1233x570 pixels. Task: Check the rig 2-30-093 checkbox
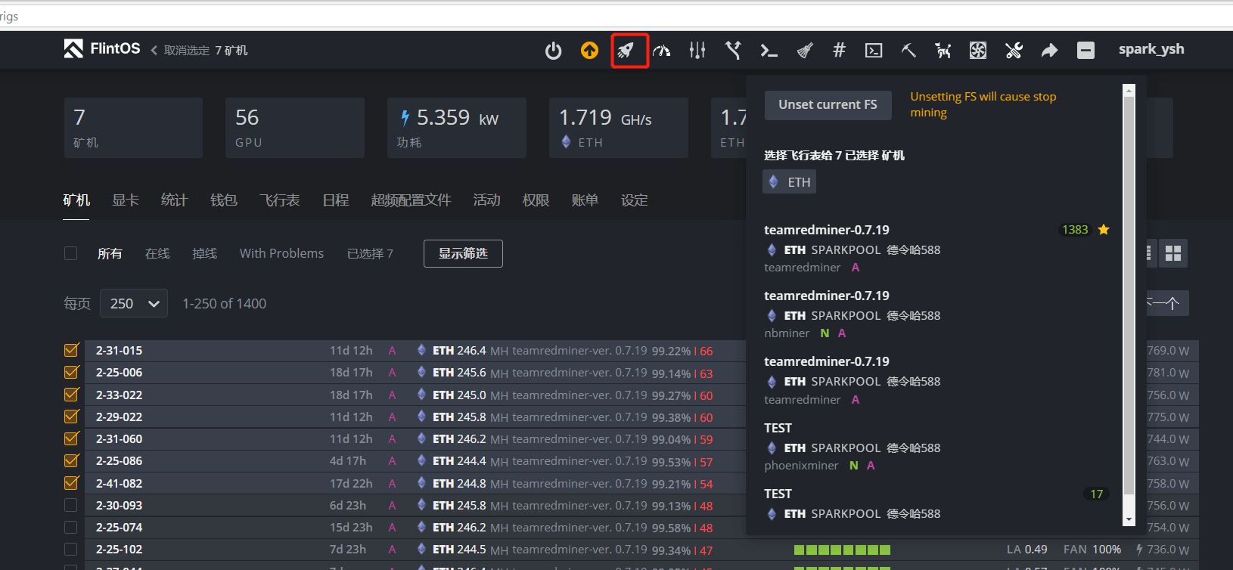(71, 505)
